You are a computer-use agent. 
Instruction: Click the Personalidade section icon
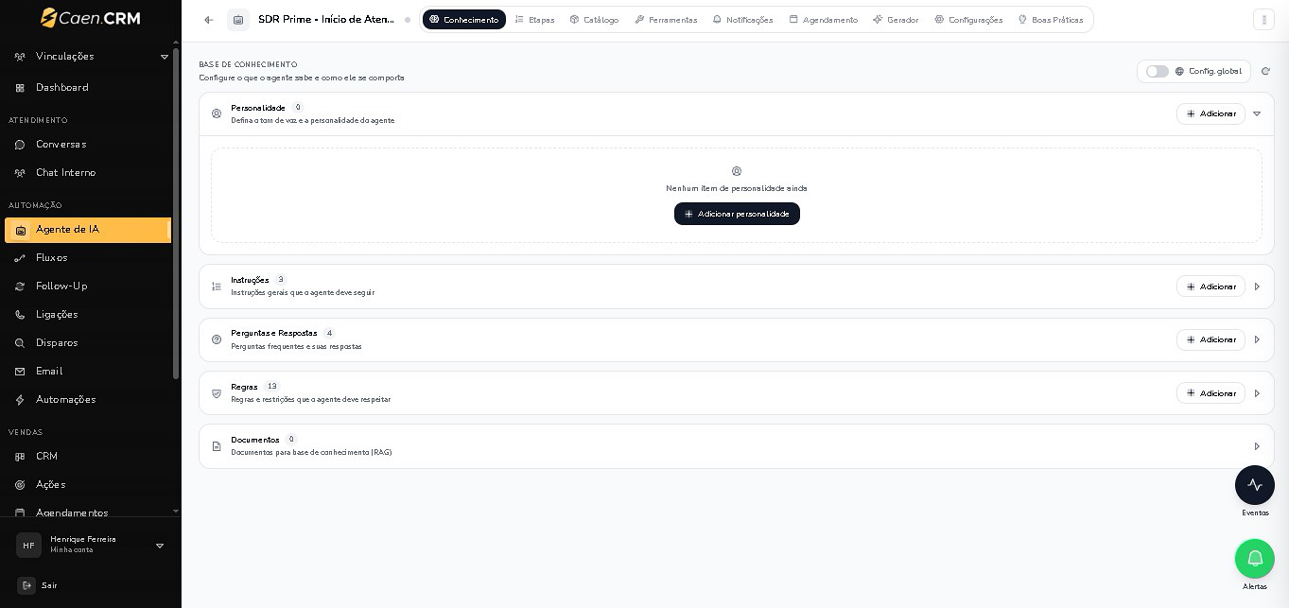point(217,113)
